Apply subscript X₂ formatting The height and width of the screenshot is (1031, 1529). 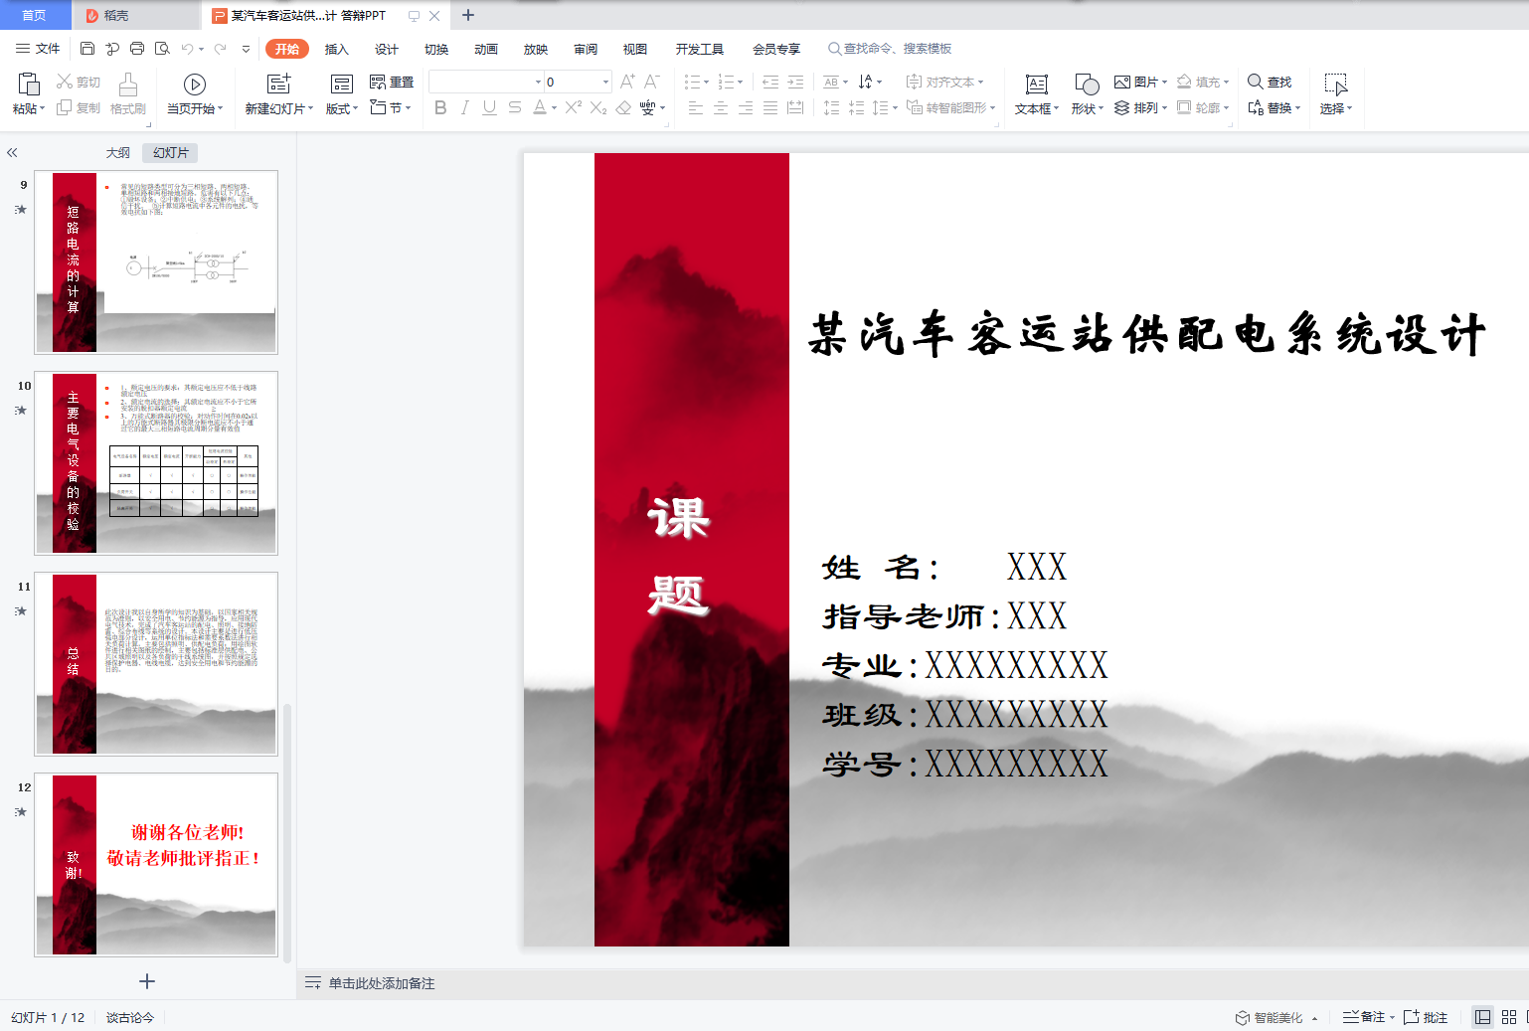(x=598, y=107)
